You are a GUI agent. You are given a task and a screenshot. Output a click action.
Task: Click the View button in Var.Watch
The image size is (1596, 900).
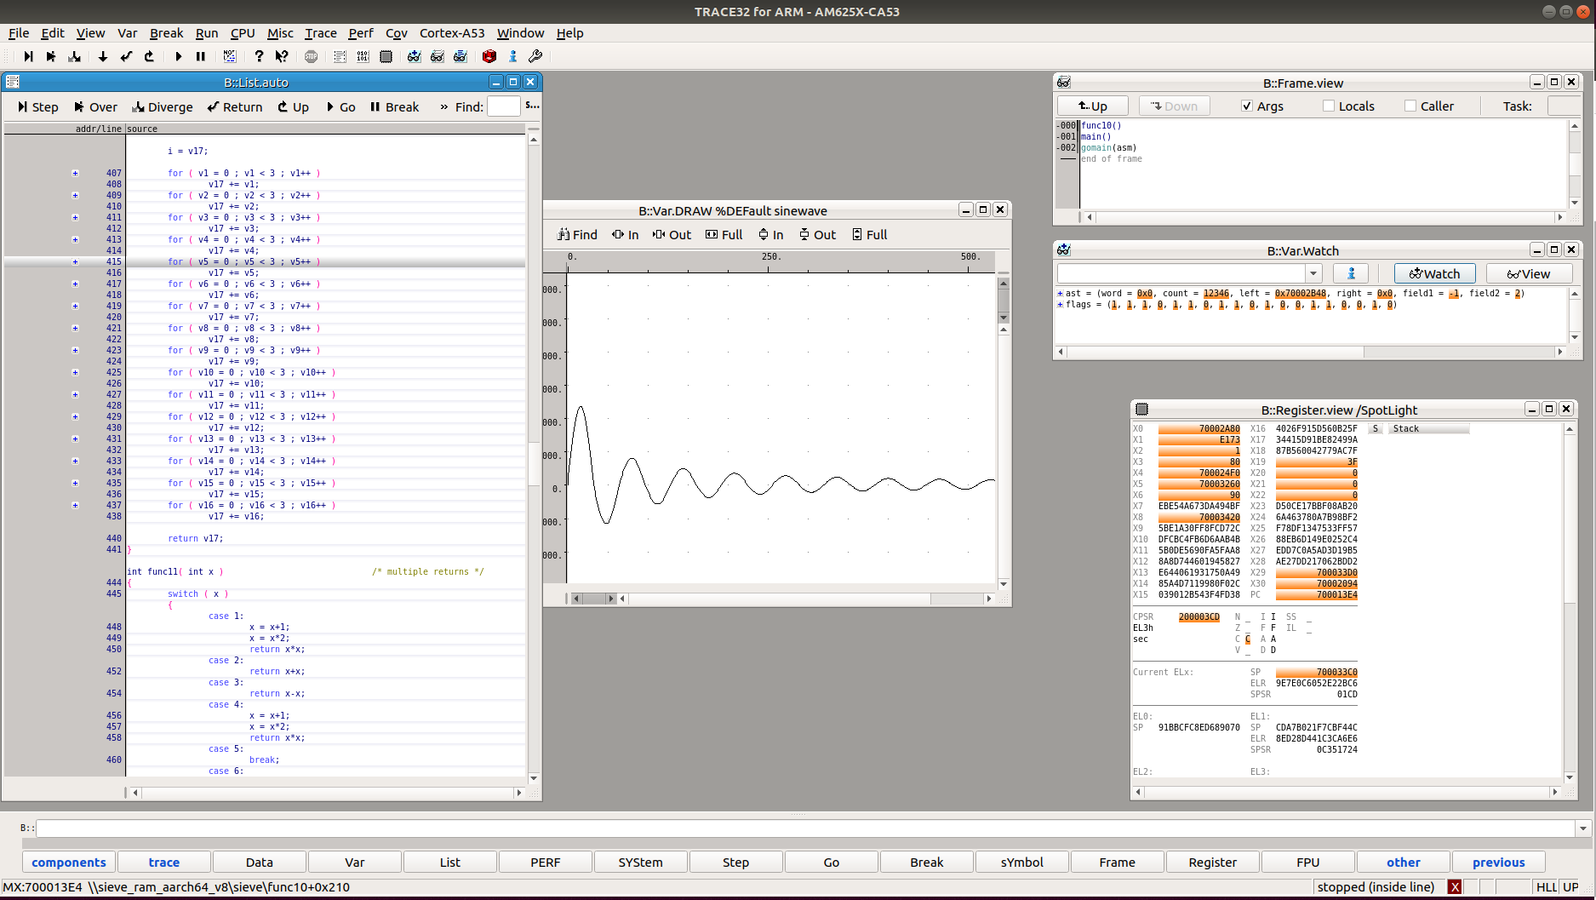click(x=1529, y=273)
